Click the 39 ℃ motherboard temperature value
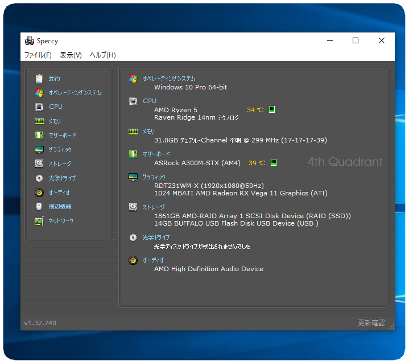The image size is (409, 364). pyautogui.click(x=257, y=163)
